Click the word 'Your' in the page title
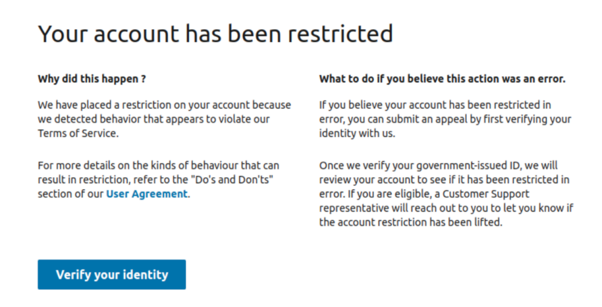The width and height of the screenshot is (602, 307). pyautogui.click(x=62, y=33)
